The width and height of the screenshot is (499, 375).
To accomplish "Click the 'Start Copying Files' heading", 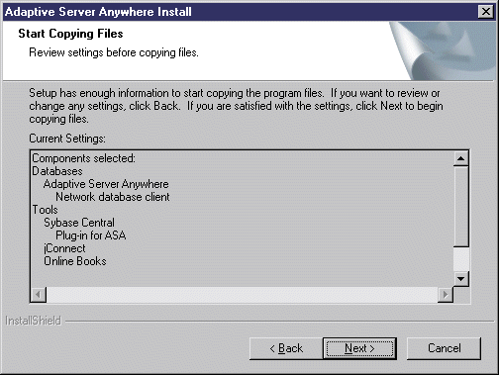I will click(70, 34).
